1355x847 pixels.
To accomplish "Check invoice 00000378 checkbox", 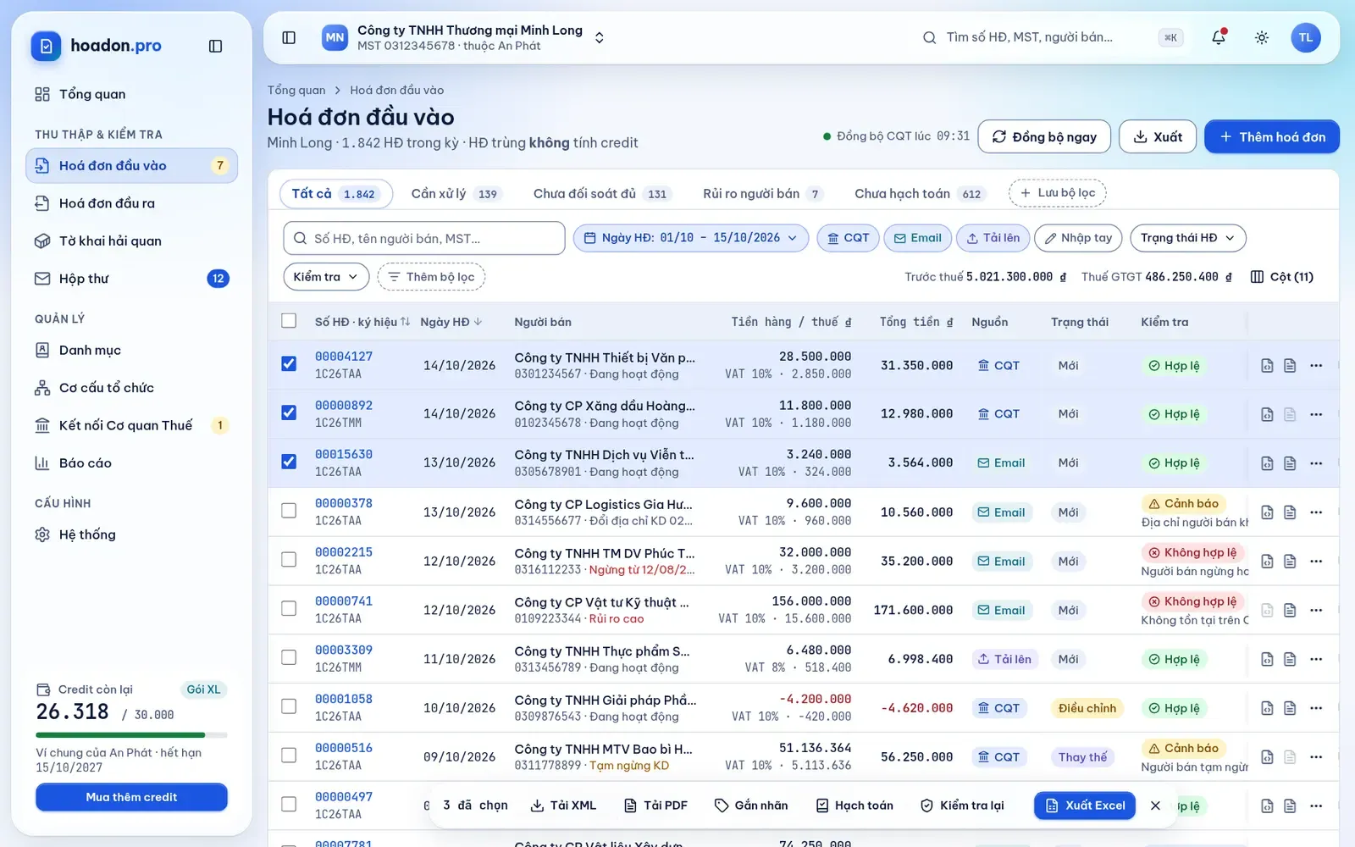I will (x=289, y=511).
